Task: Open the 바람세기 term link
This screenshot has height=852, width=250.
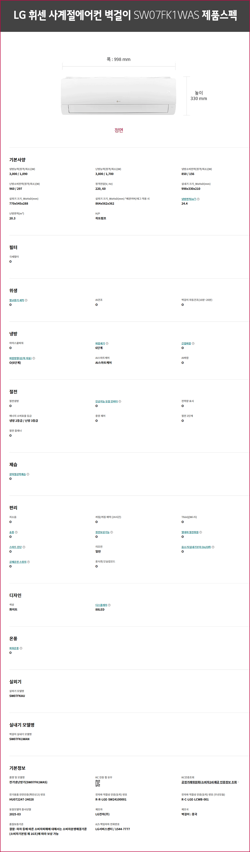Action: click(x=100, y=344)
